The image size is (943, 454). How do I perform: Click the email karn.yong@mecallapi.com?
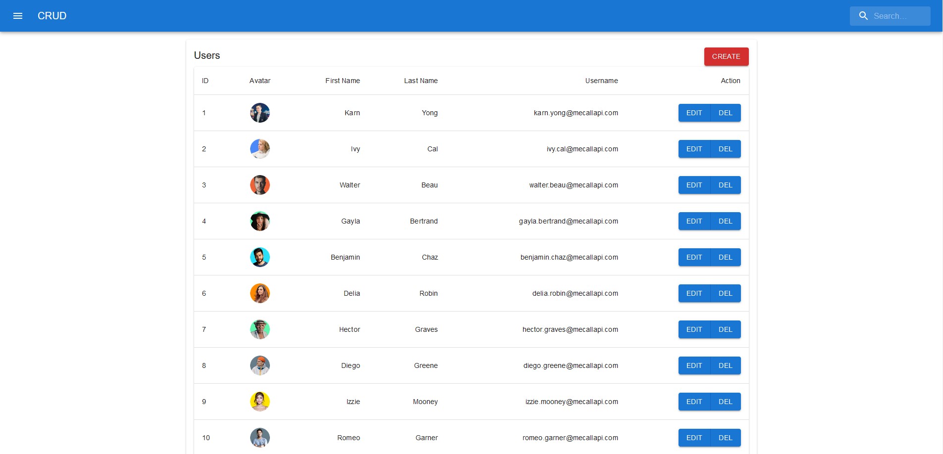coord(576,113)
